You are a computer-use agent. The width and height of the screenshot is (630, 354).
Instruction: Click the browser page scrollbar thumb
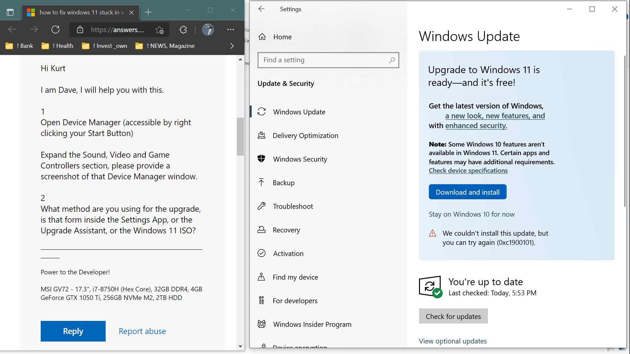tap(240, 137)
